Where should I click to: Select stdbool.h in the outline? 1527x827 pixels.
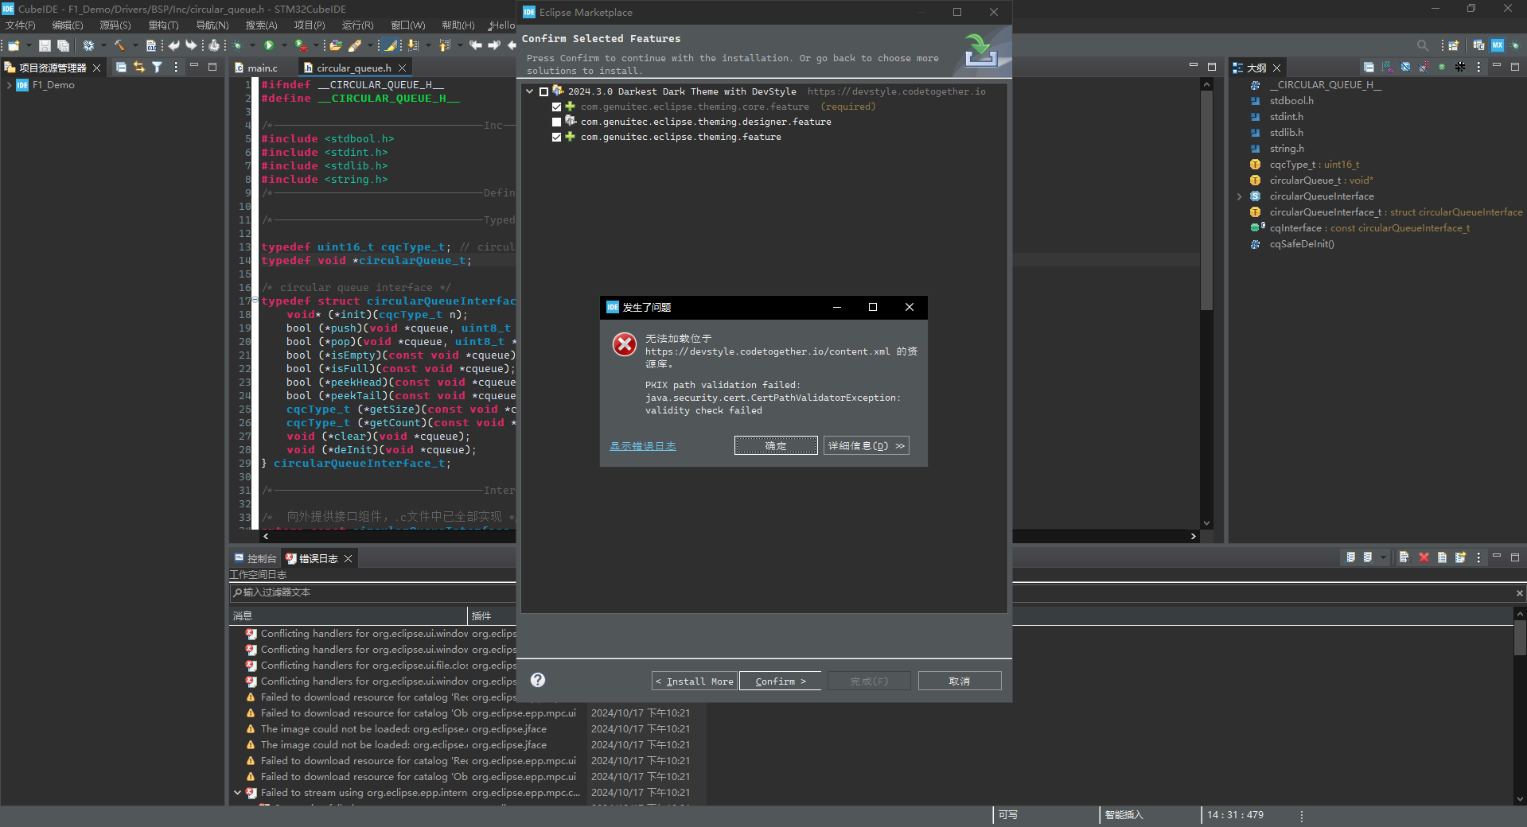tap(1291, 101)
